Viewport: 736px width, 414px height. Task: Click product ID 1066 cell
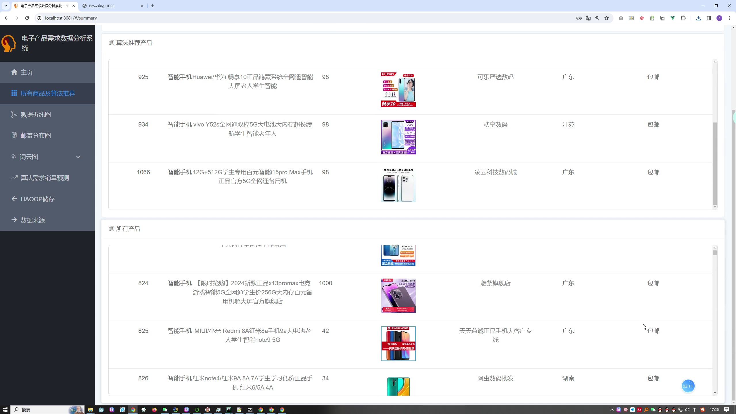(143, 172)
